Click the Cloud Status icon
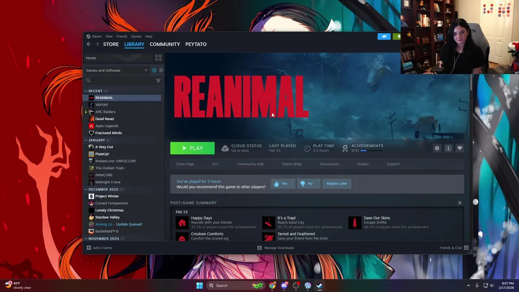 225,148
